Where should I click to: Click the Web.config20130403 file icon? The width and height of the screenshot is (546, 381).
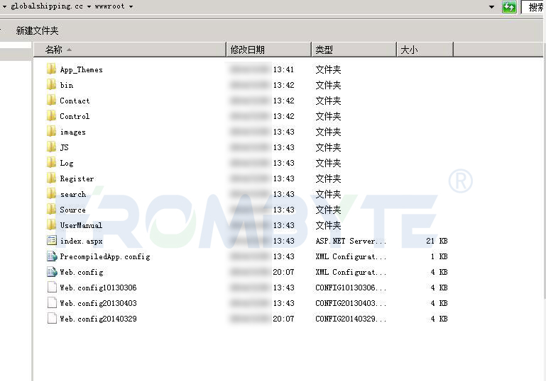(52, 303)
